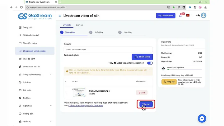The height and width of the screenshot is (126, 224).
Task: Click the browser download icon
Action: [206, 7]
